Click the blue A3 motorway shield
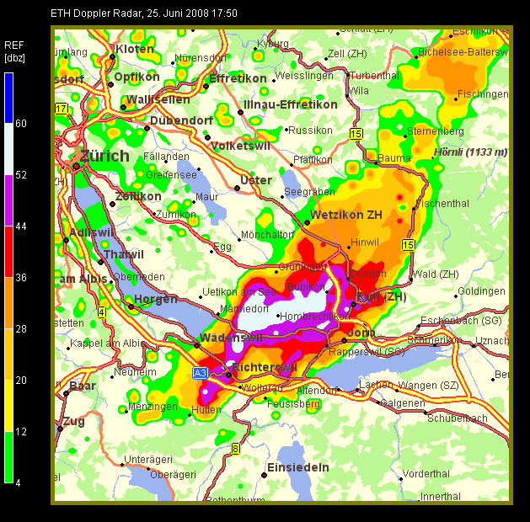 pos(201,373)
